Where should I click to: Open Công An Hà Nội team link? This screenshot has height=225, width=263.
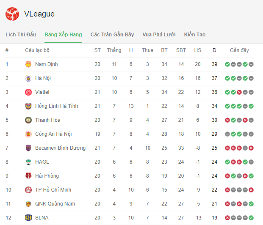click(53, 134)
